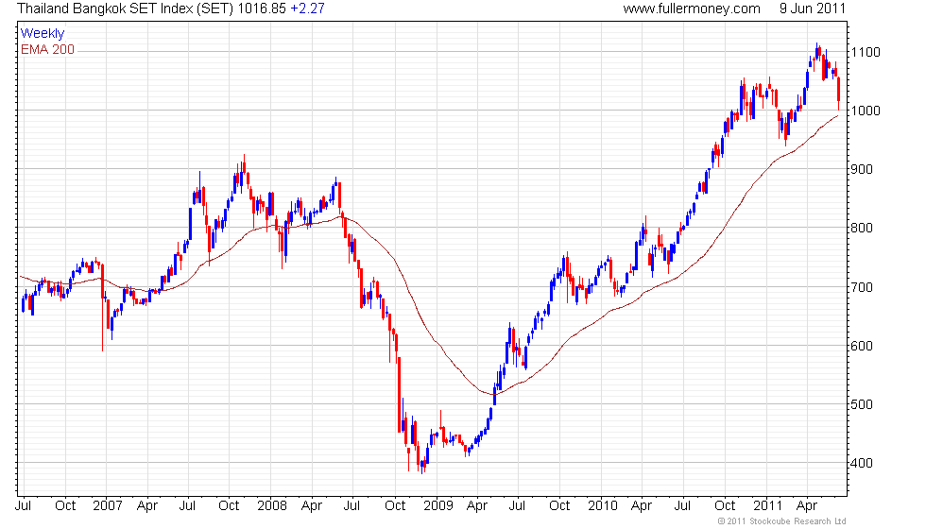
Task: Click the 500 price axis label
Action: [x=862, y=404]
